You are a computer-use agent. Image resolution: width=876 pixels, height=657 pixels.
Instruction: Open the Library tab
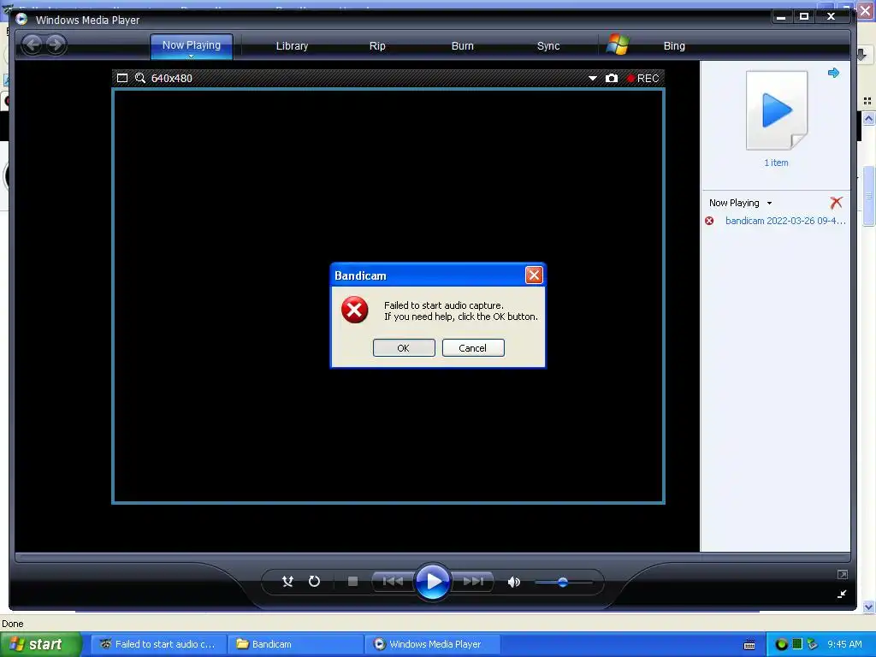tap(292, 46)
